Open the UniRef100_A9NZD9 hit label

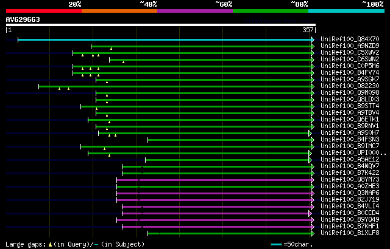point(350,46)
